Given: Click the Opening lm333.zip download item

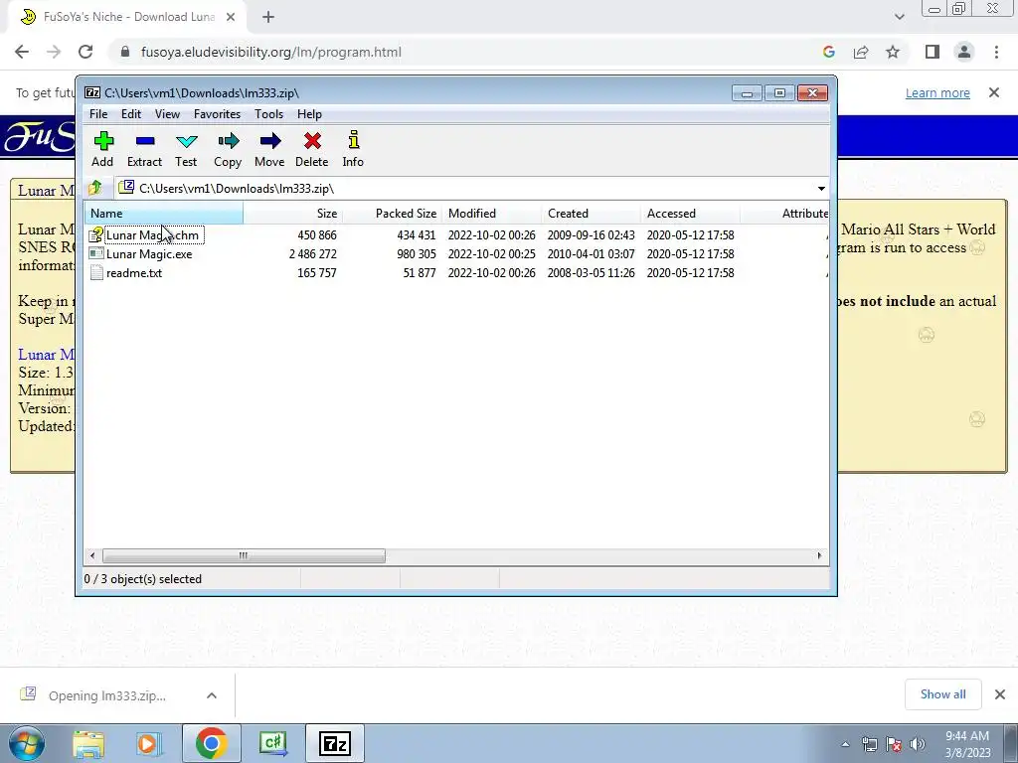Looking at the screenshot, I should 107,695.
